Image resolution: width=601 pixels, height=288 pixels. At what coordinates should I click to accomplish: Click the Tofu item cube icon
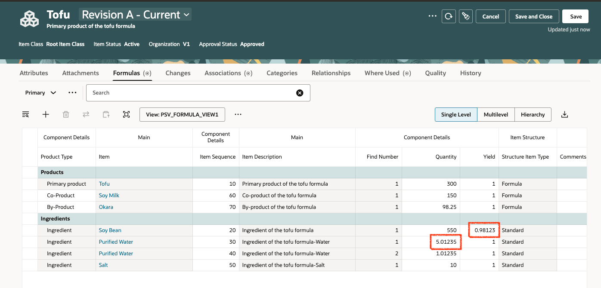(30, 18)
